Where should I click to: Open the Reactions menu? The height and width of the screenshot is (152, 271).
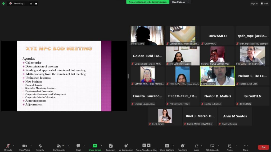(182, 147)
